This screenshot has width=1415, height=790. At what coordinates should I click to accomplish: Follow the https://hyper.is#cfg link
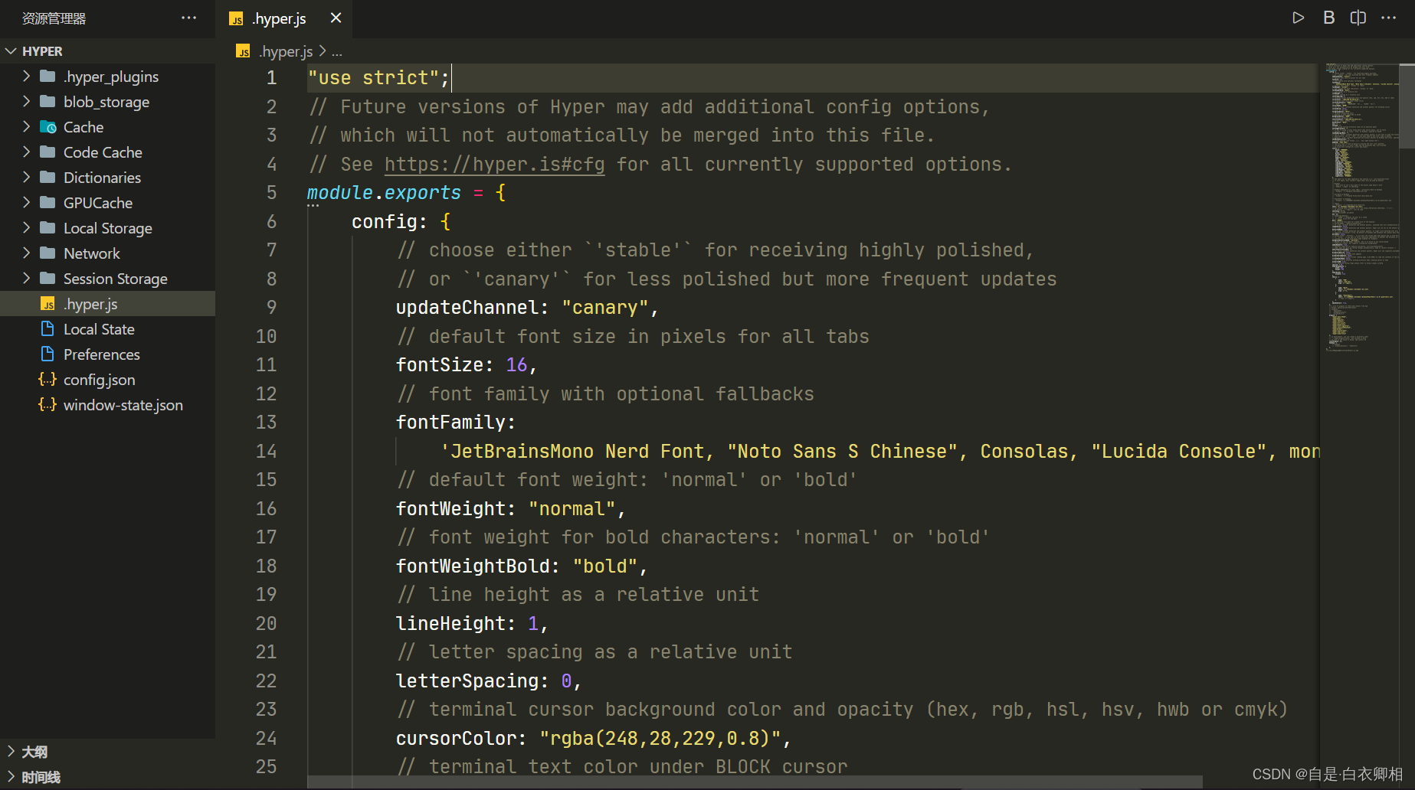(494, 165)
